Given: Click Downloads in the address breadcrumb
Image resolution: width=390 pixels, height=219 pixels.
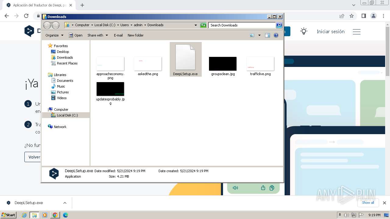Looking at the screenshot, I should (x=155, y=25).
